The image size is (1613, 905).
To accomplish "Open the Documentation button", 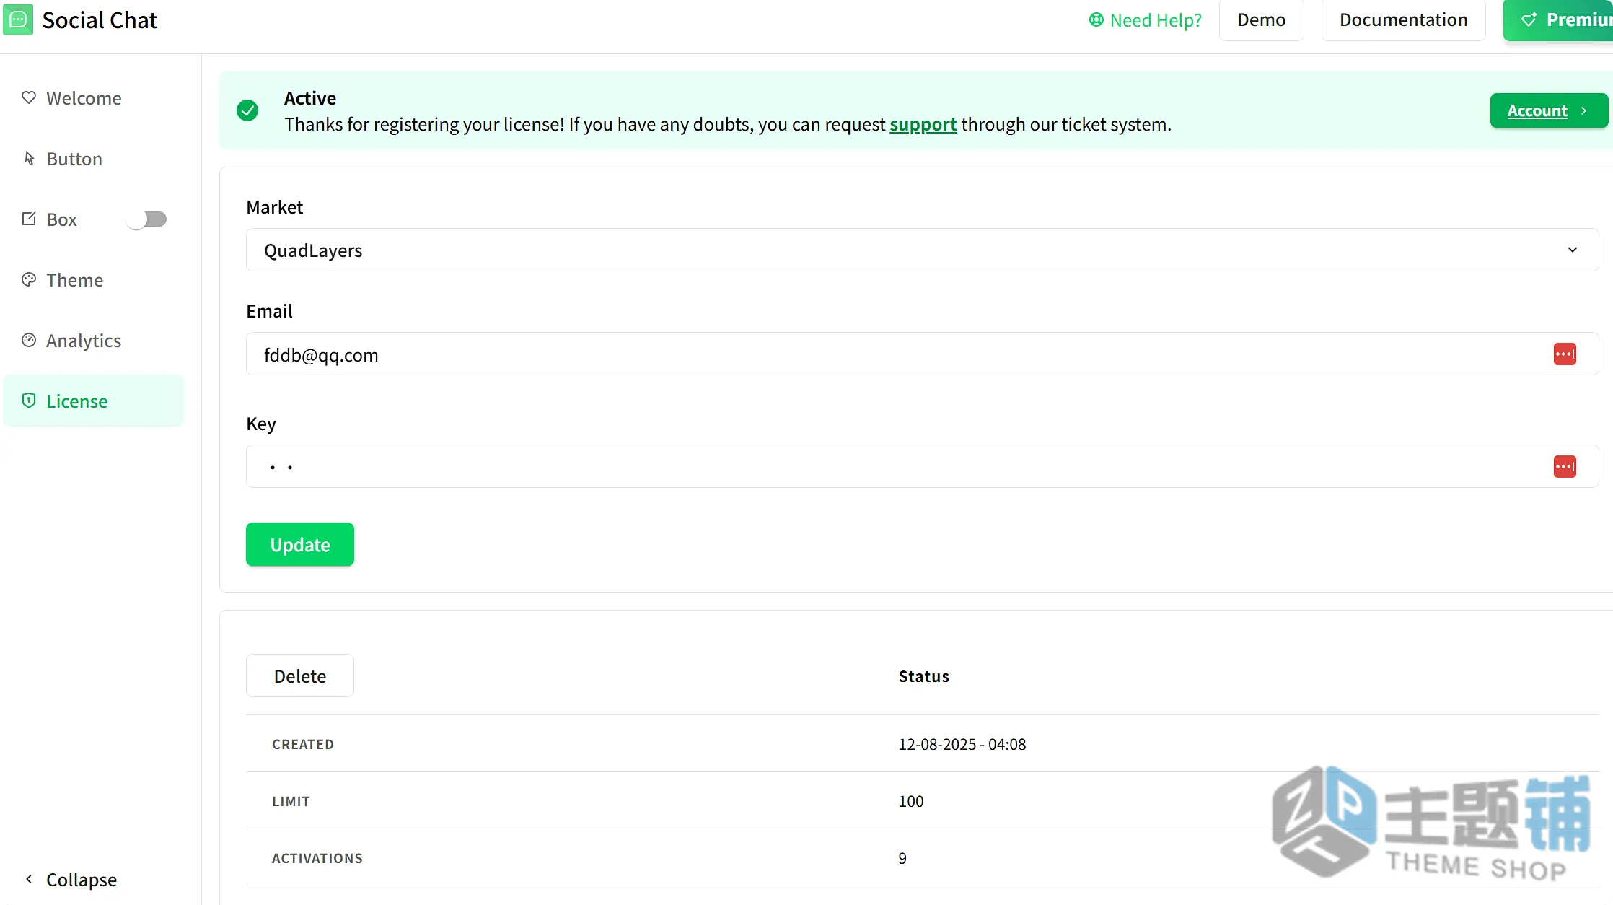I will coord(1403,19).
